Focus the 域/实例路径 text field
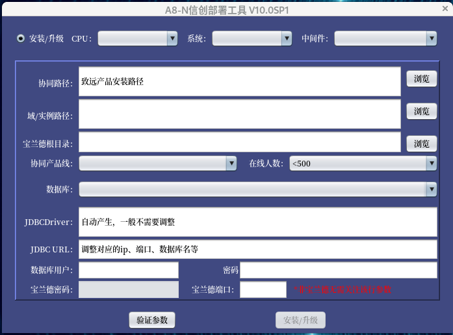 240,114
